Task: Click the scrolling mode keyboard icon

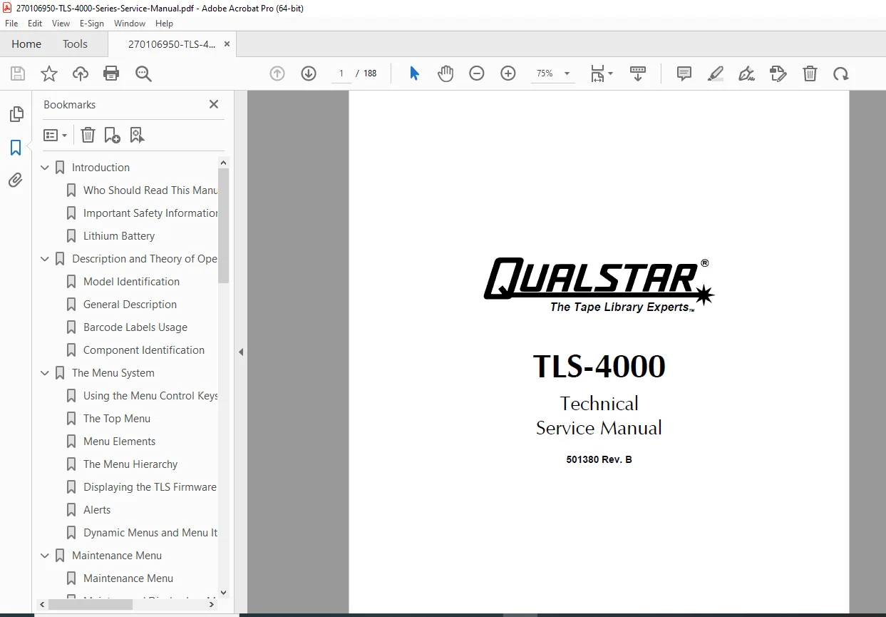Action: (x=638, y=73)
